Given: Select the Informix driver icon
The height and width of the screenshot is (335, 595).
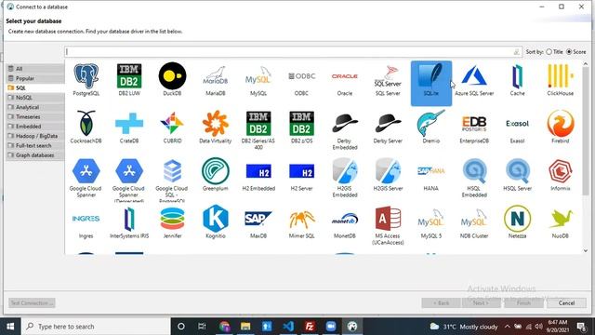Looking at the screenshot, I should 561,174.
